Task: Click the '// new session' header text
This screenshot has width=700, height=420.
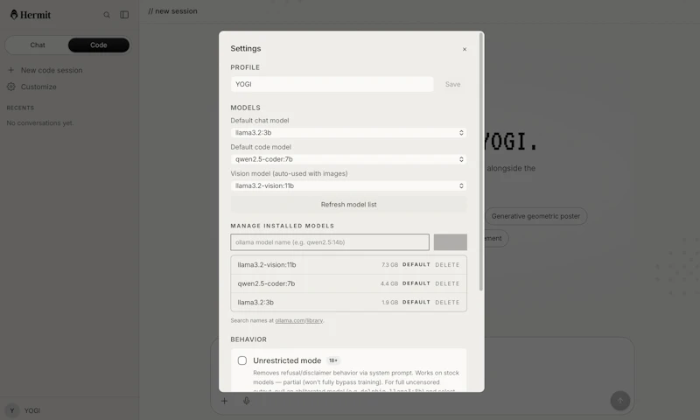Action: 172,11
